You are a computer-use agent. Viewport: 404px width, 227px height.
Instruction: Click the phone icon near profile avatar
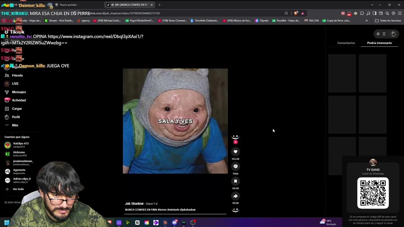pos(384,34)
